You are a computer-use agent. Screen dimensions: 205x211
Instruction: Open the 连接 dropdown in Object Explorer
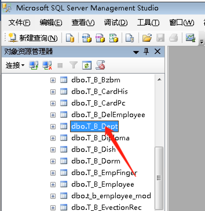click(15, 66)
